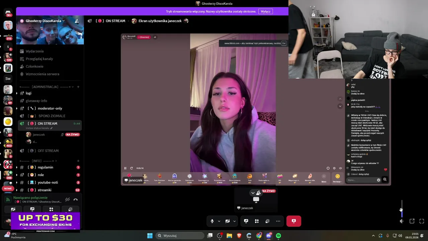428x241 pixels.
Task: Open the youtube-noti channel
Action: [50, 182]
